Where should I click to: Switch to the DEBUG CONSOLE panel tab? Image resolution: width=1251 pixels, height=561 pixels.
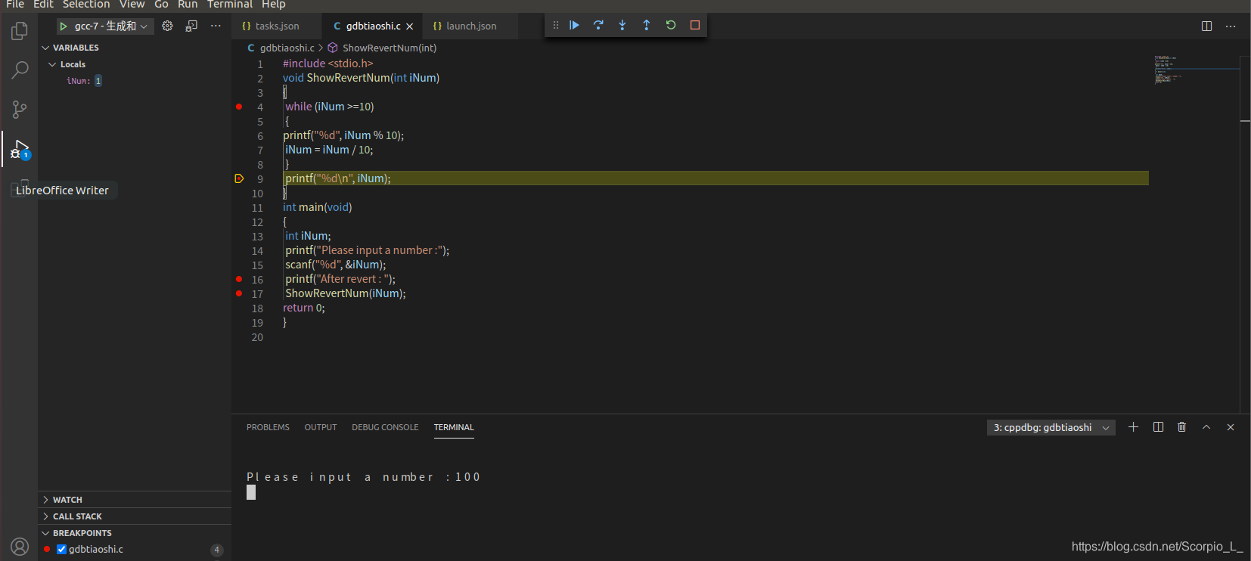385,427
